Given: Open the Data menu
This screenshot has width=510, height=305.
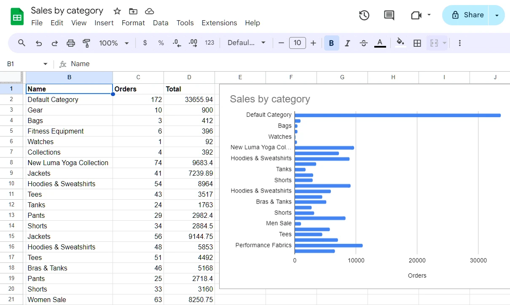Looking at the screenshot, I should coord(161,23).
